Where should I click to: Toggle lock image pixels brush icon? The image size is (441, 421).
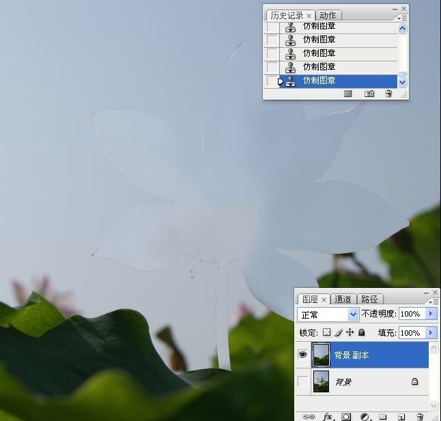(x=339, y=333)
